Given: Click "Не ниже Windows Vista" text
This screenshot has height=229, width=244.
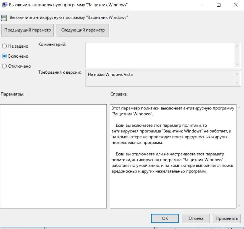Looking at the screenshot, I should click(110, 75).
